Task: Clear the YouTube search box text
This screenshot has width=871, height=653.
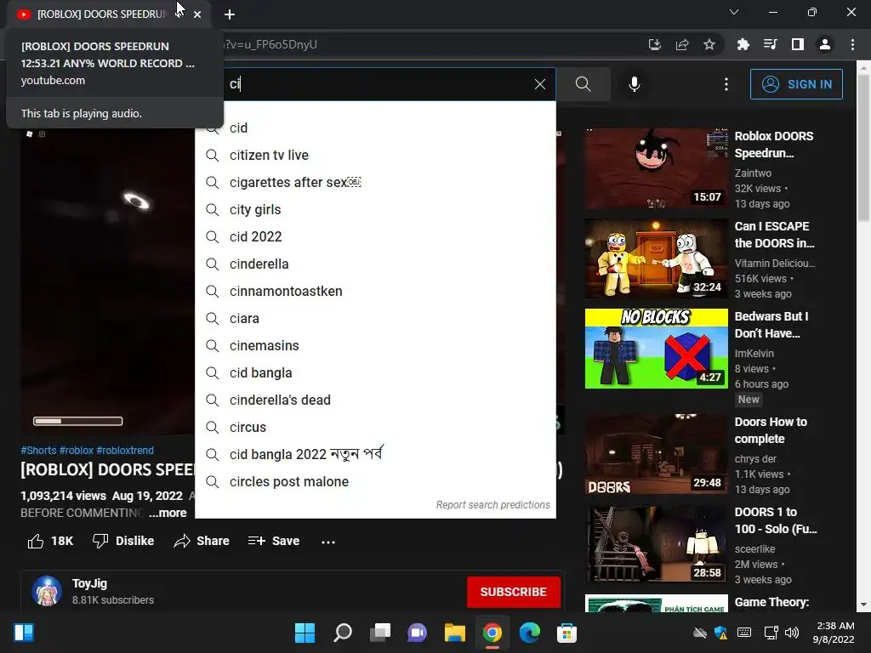Action: 540,84
